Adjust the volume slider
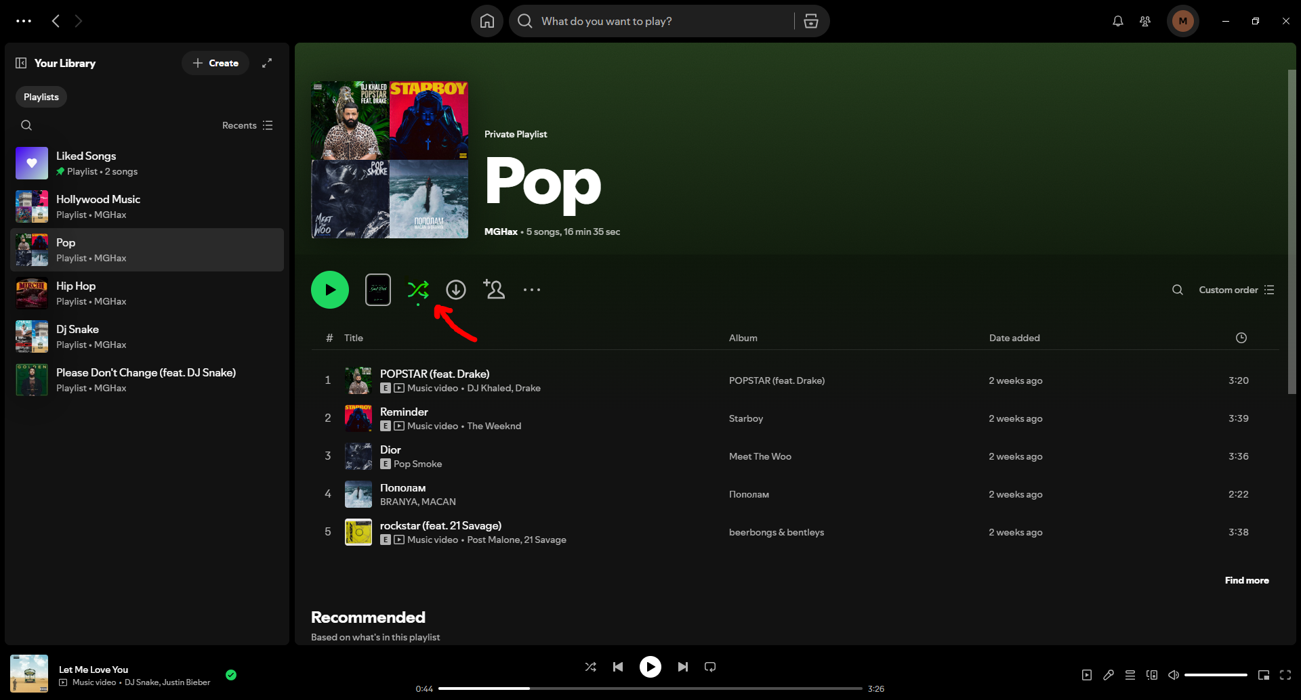This screenshot has width=1301, height=700. coord(1216,675)
